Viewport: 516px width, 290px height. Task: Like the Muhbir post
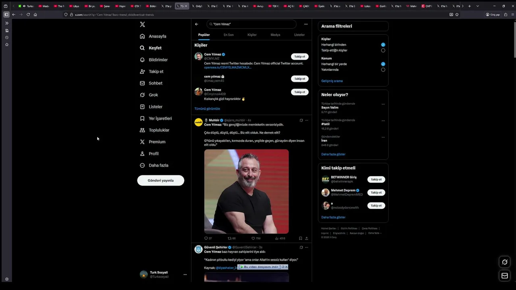[256, 238]
